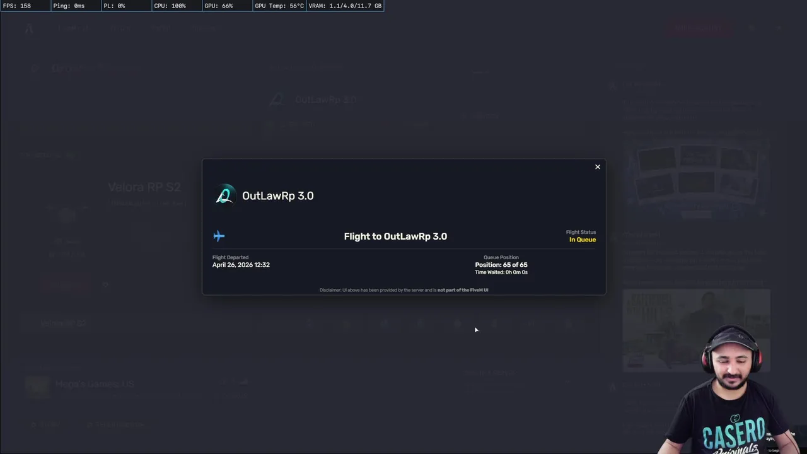
Task: Click the blue airplane flight icon
Action: pyautogui.click(x=219, y=236)
